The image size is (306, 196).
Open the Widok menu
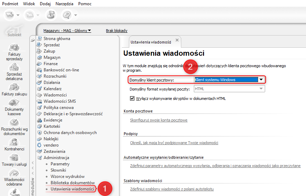(29, 4)
